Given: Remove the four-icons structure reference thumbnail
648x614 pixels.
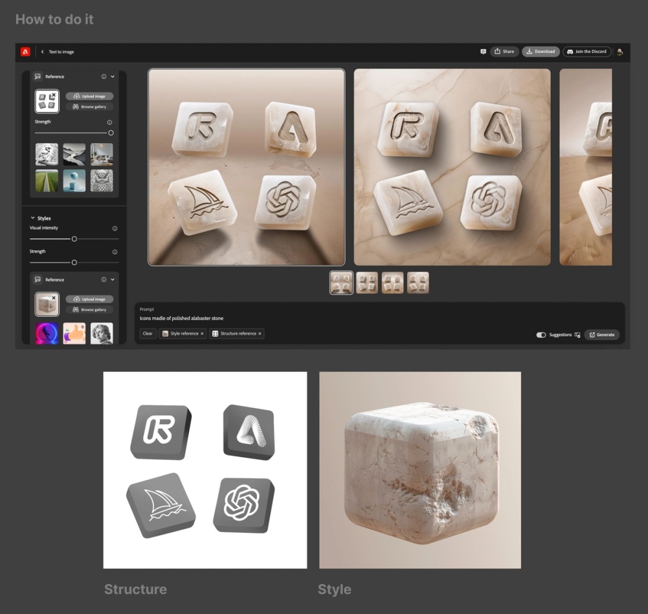Looking at the screenshot, I should 54,95.
